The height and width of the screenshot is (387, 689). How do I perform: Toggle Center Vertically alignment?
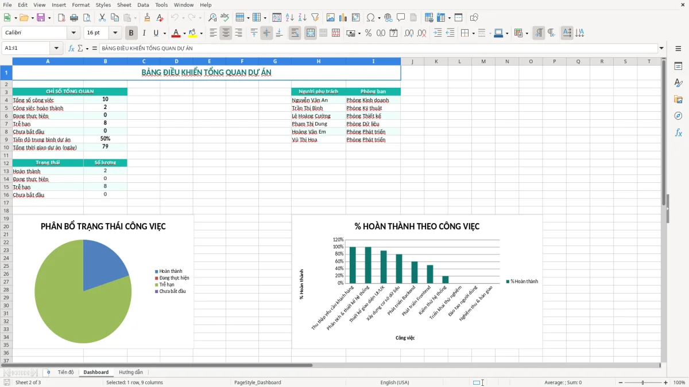266,33
